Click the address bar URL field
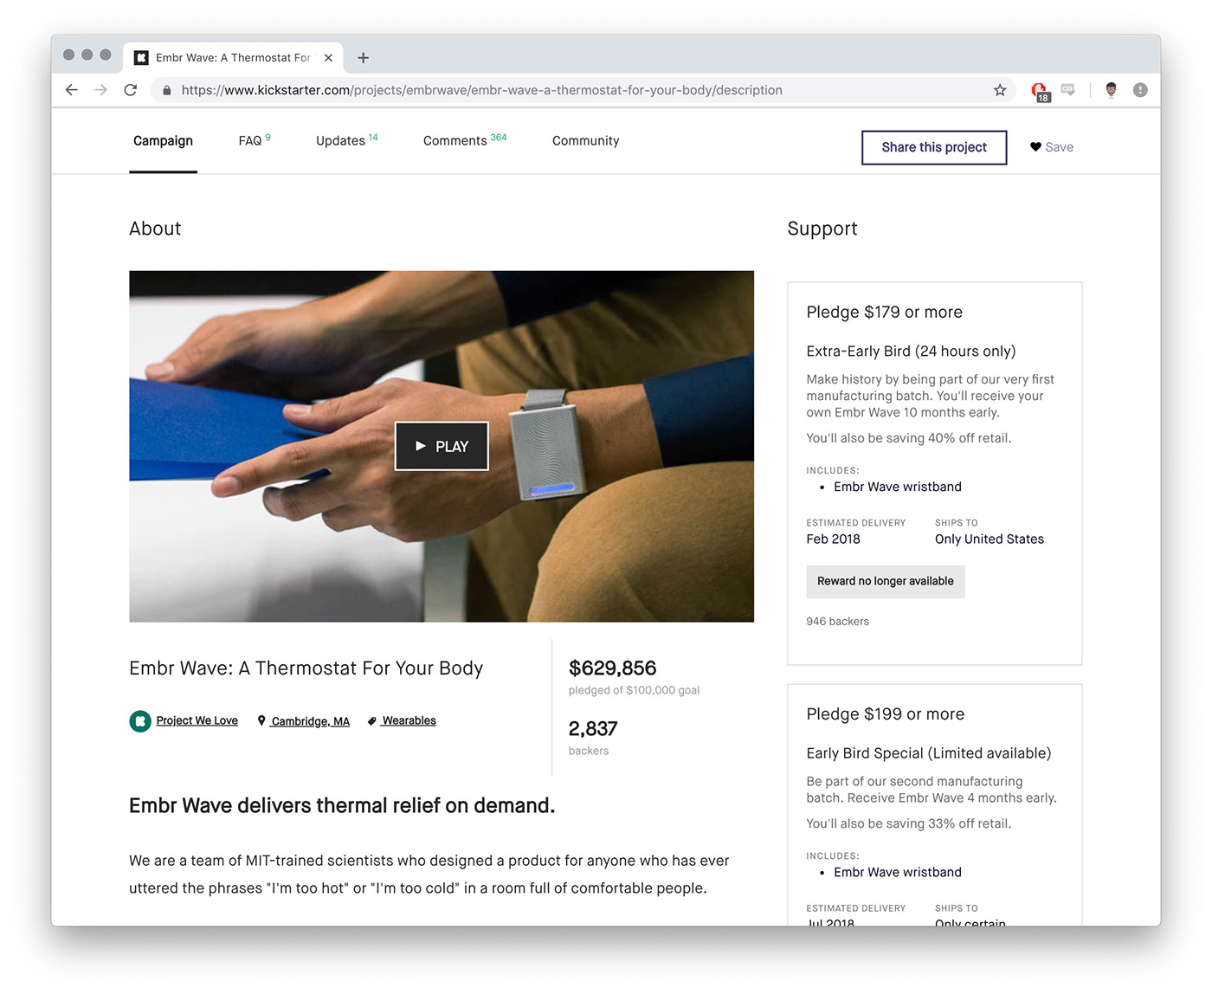The width and height of the screenshot is (1212, 994). pos(571,90)
